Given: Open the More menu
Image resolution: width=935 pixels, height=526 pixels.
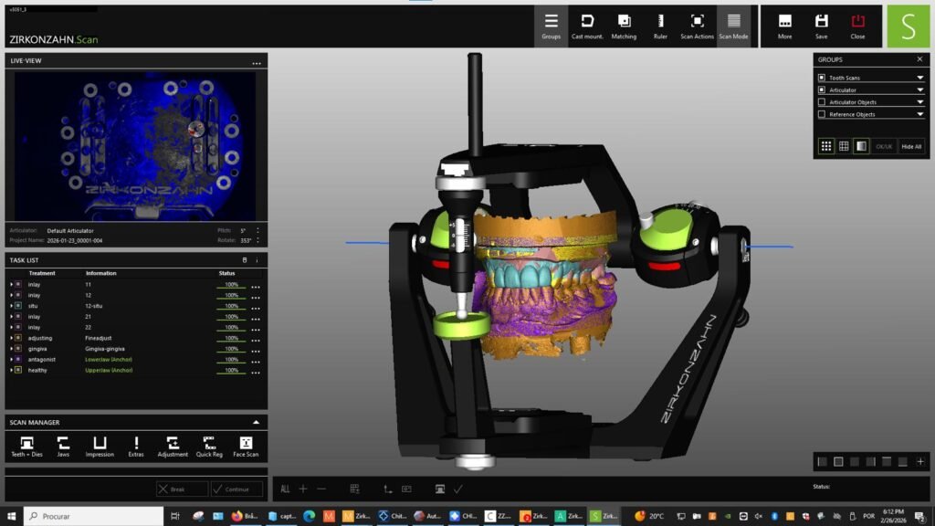Looking at the screenshot, I should click(x=784, y=25).
